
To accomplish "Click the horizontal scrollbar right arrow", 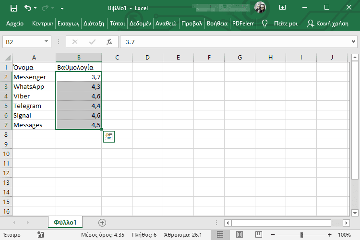I will [346, 223].
